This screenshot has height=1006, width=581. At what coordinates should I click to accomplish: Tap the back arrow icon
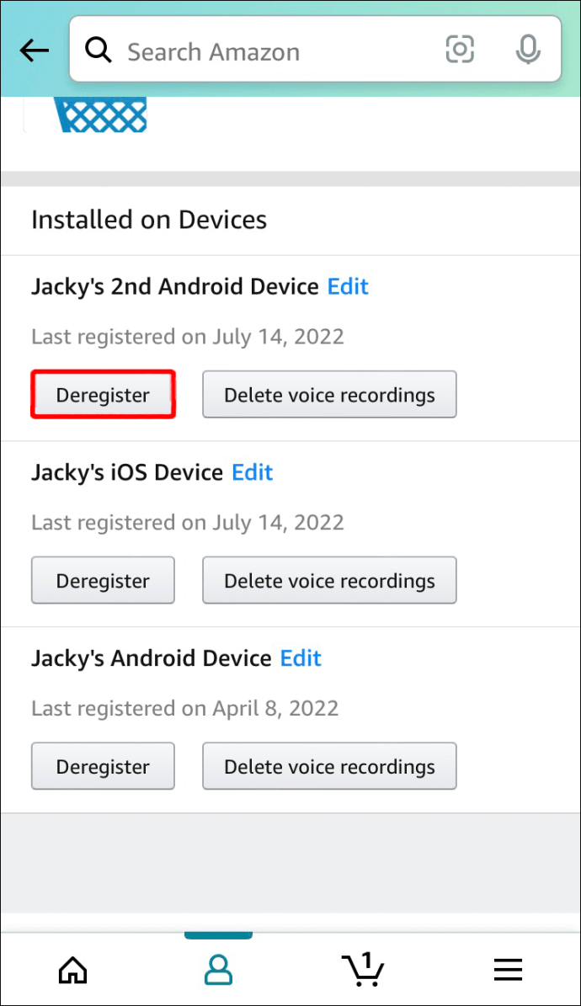35,51
